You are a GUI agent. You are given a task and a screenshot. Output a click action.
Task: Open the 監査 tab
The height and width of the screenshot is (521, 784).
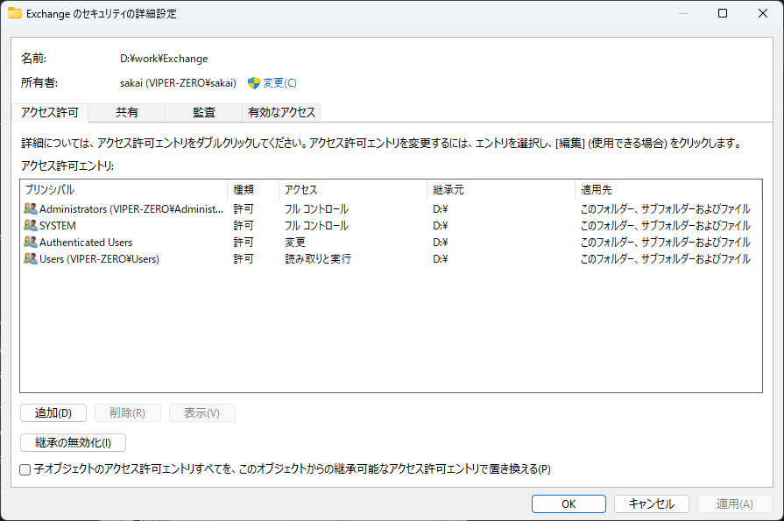point(204,112)
